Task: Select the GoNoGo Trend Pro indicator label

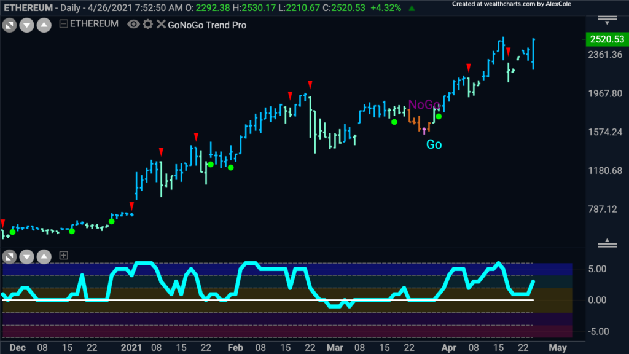Action: pyautogui.click(x=207, y=25)
